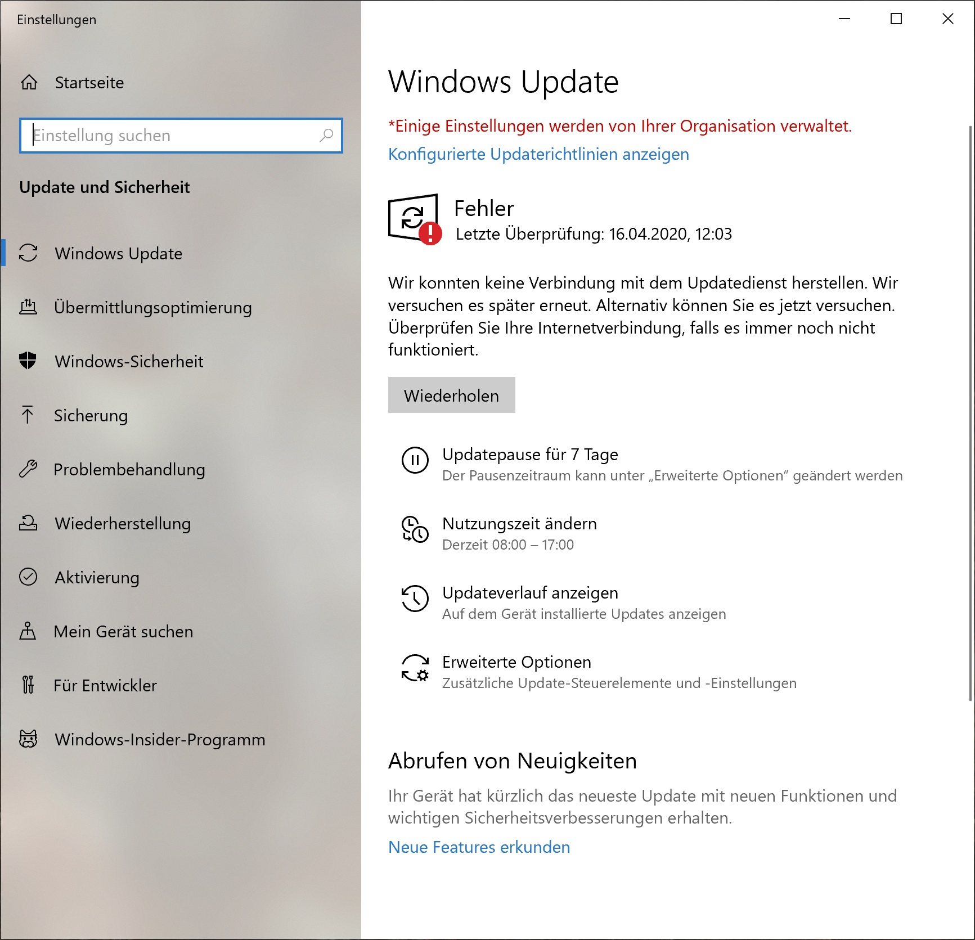Click the Aktivierung checkmark circle icon
975x940 pixels.
click(x=28, y=577)
